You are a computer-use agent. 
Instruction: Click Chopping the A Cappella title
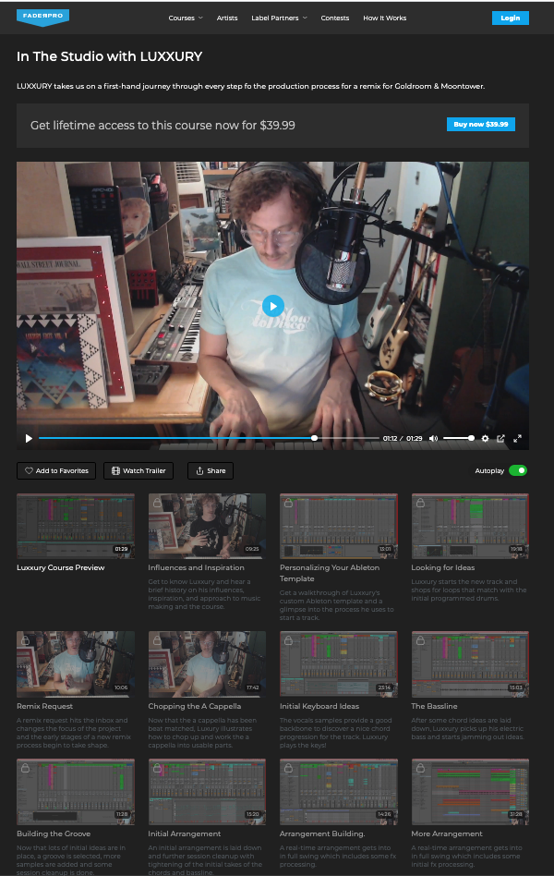(x=194, y=706)
